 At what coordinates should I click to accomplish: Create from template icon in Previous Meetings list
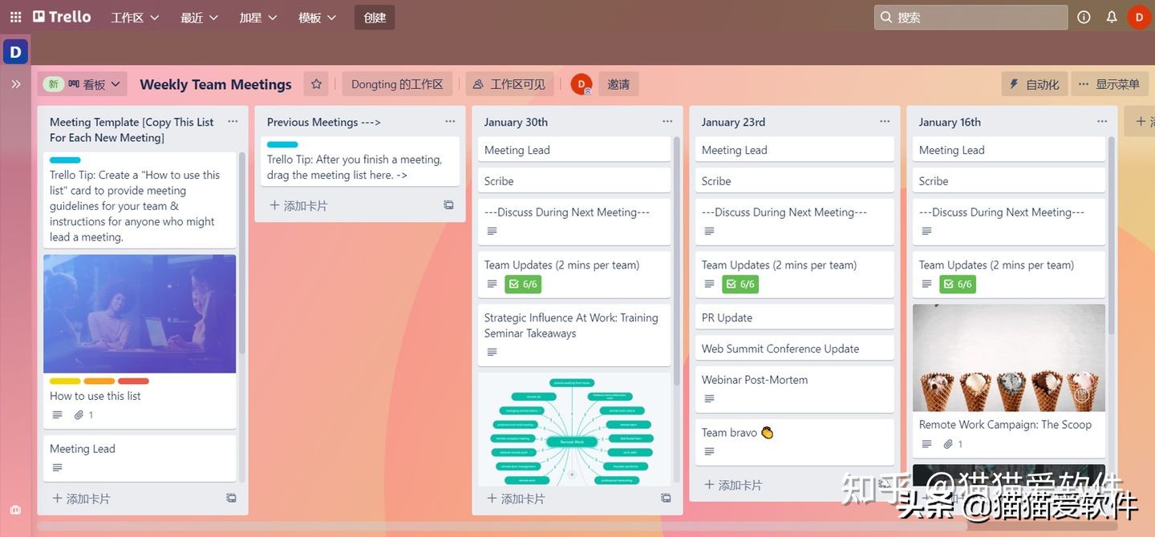coord(448,206)
